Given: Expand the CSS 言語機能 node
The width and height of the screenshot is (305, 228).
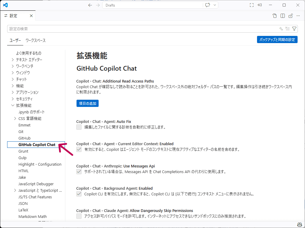Looking at the screenshot, I should [15, 118].
